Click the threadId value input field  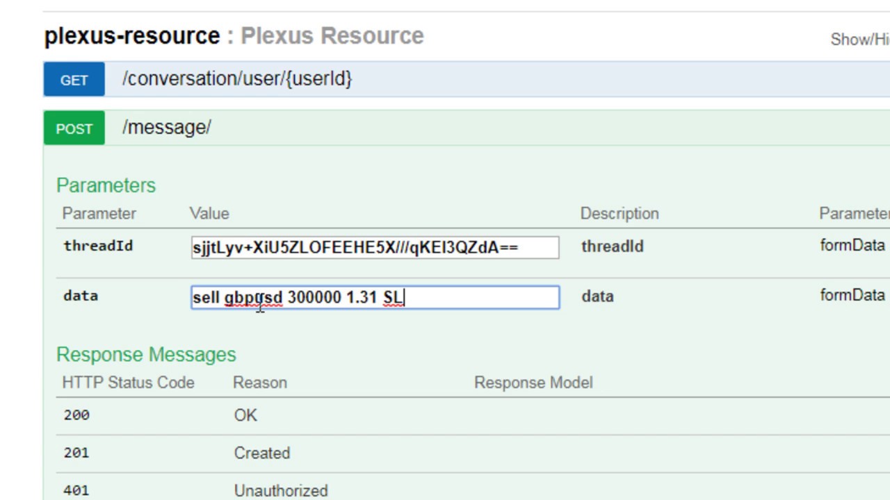tap(375, 248)
